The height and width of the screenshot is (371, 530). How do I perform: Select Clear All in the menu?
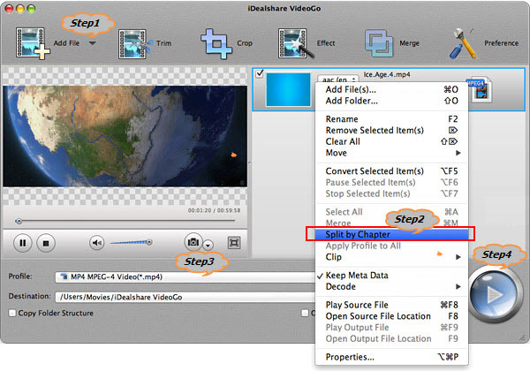(391, 141)
